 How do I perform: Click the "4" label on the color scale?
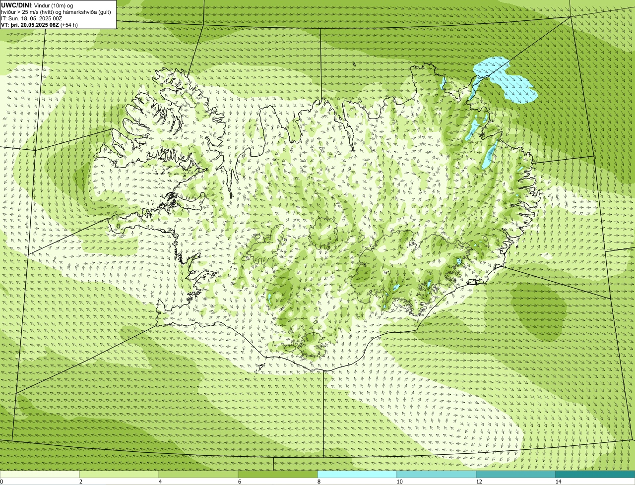tap(160, 482)
